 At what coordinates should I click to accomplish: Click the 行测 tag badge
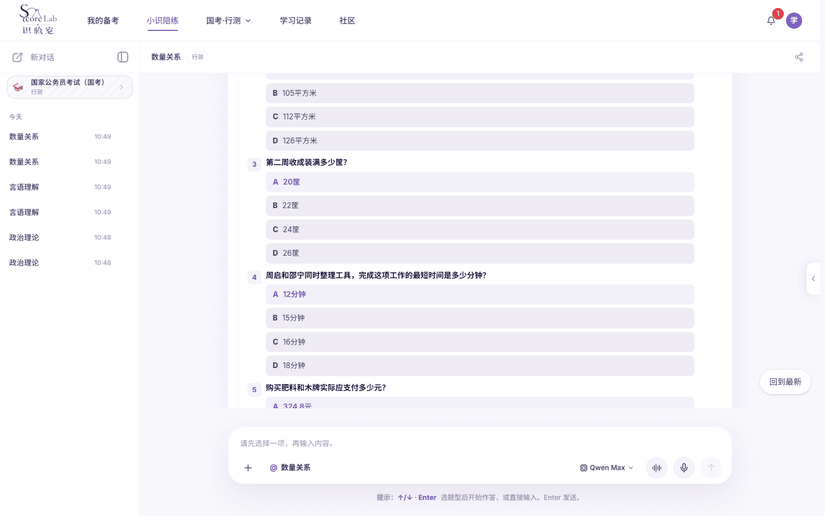pyautogui.click(x=198, y=57)
